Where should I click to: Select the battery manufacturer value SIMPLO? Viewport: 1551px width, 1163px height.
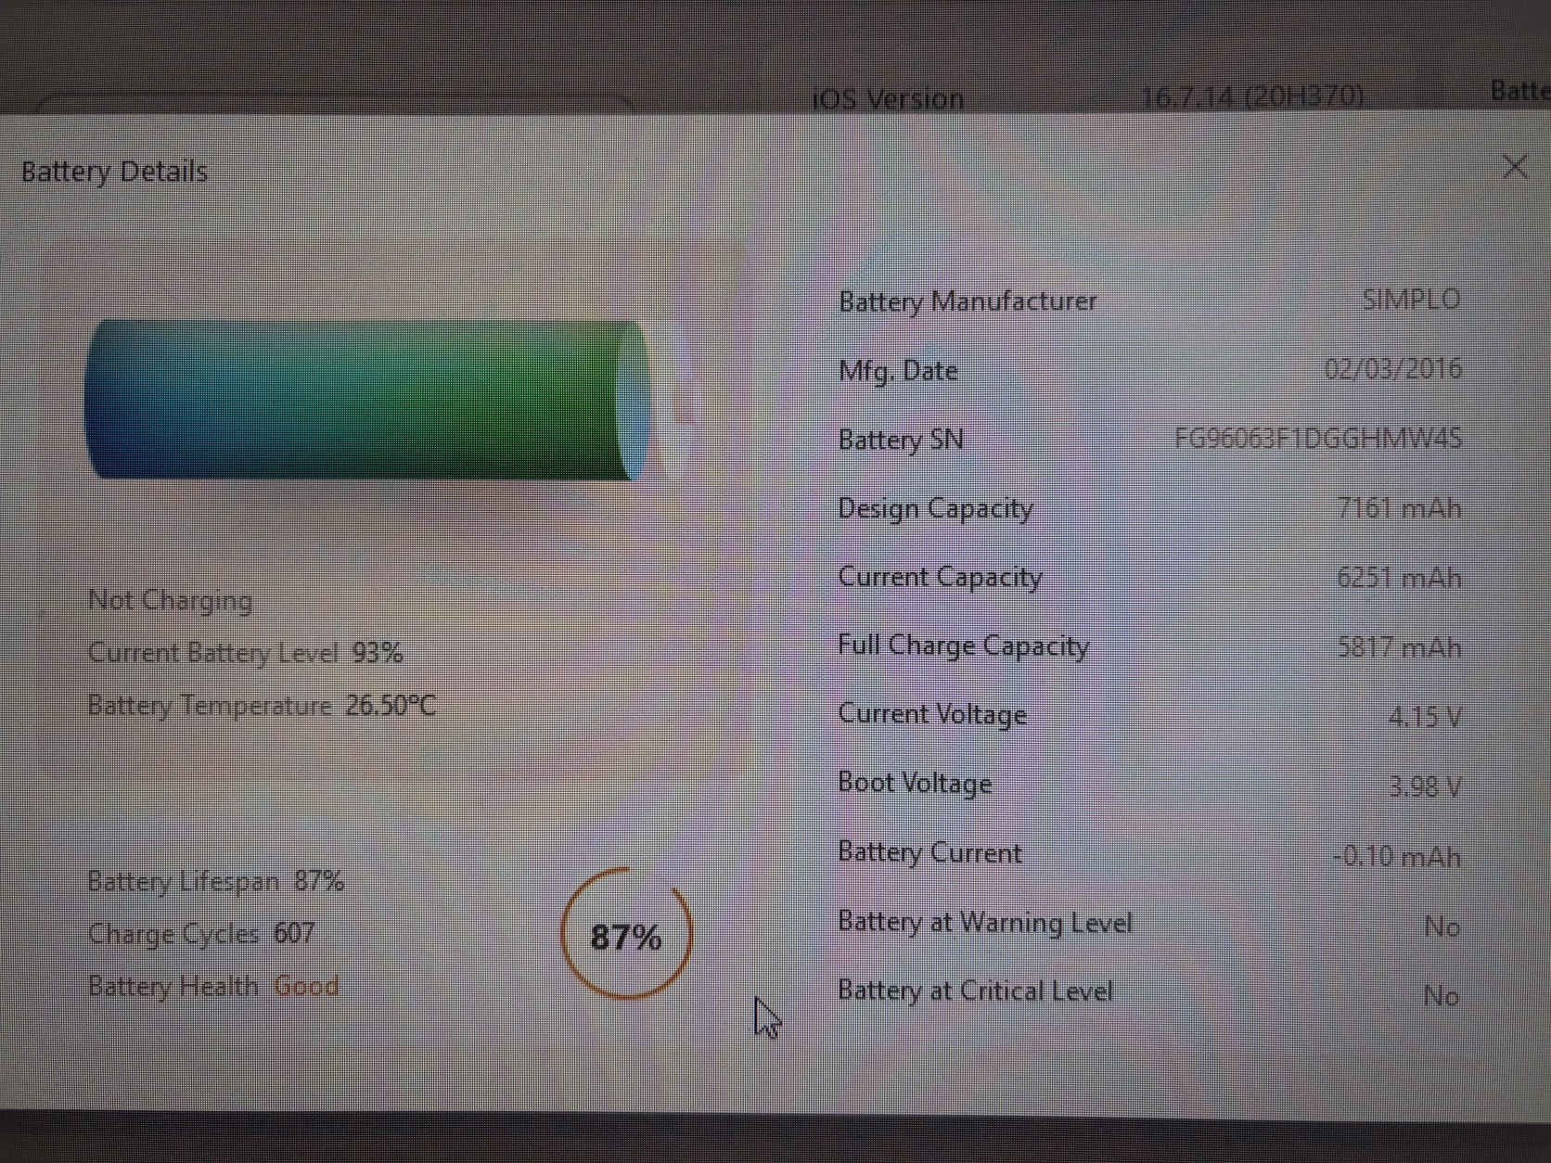(1411, 300)
